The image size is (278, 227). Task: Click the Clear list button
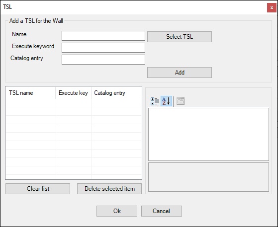pyautogui.click(x=38, y=189)
